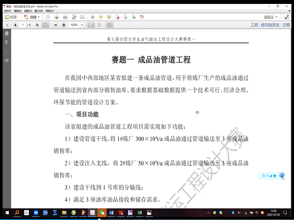
Task: Open the Tools (工具) pane
Action: coord(254,25)
